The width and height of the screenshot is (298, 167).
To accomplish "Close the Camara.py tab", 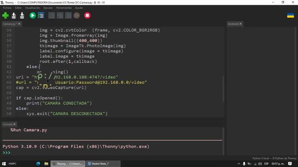I will click(x=19, y=24).
